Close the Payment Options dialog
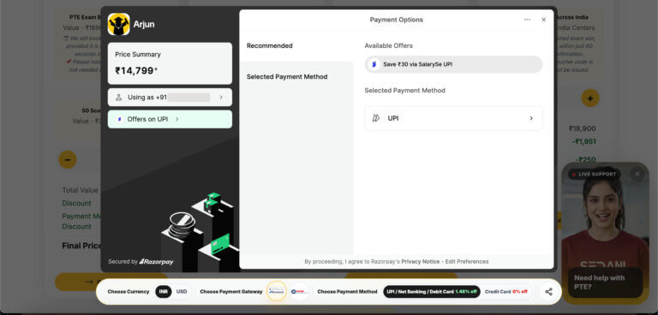This screenshot has width=658, height=315. tap(543, 20)
